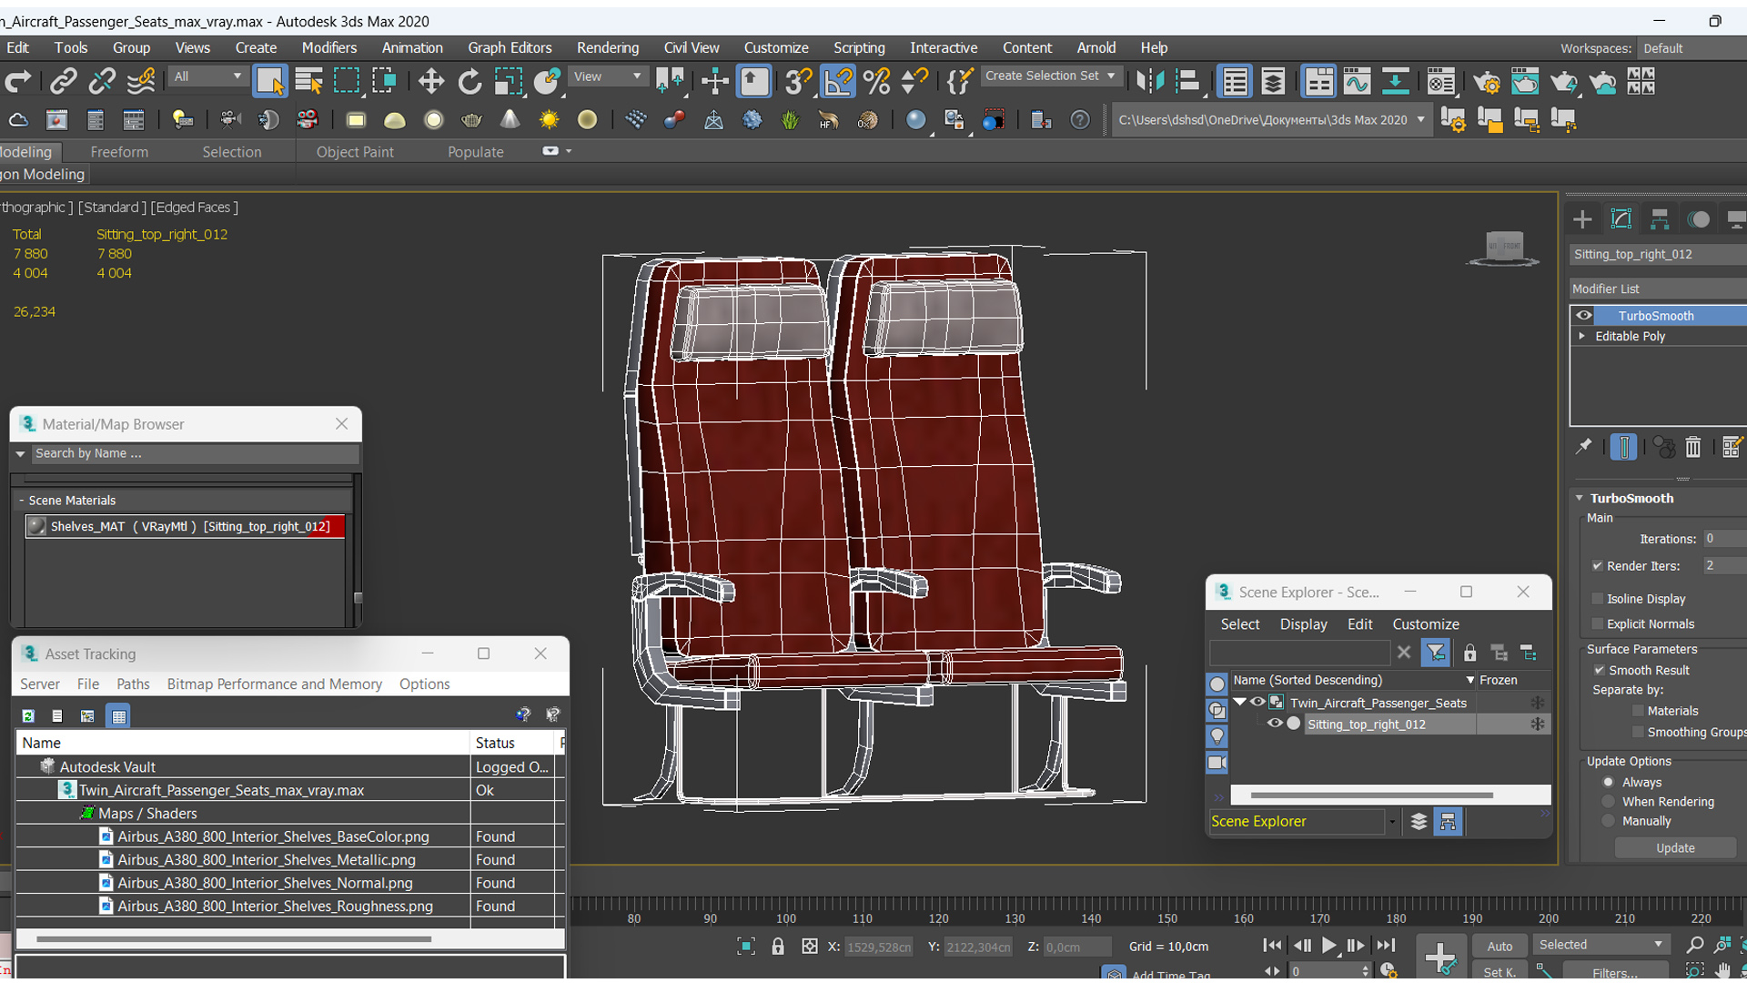Open the Curve Editor icon
The height and width of the screenshot is (983, 1747).
tap(1357, 82)
